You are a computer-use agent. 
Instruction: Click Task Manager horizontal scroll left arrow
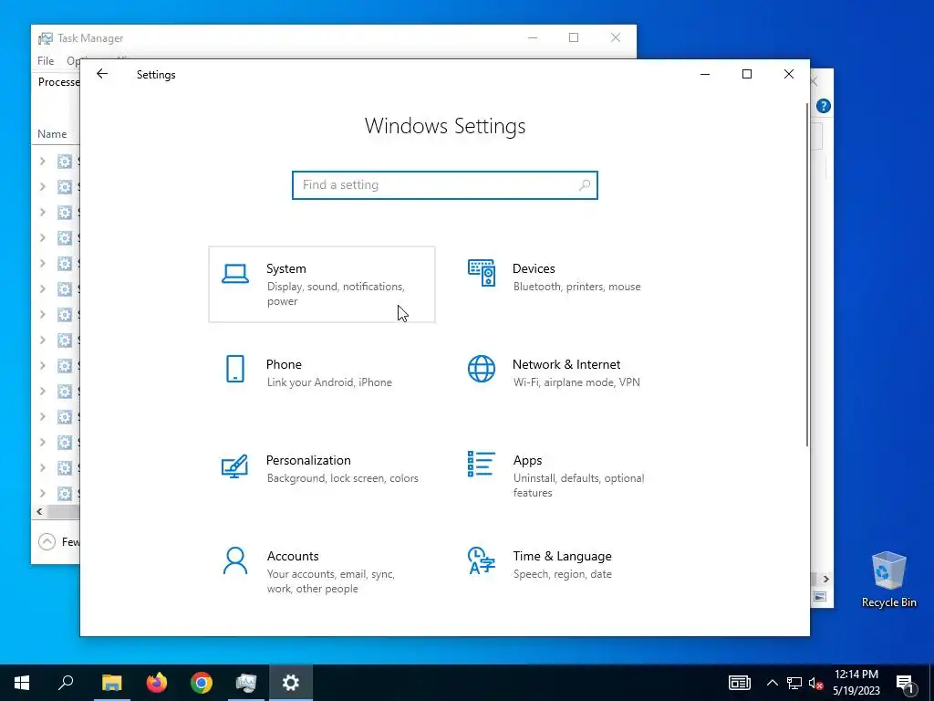coord(39,511)
